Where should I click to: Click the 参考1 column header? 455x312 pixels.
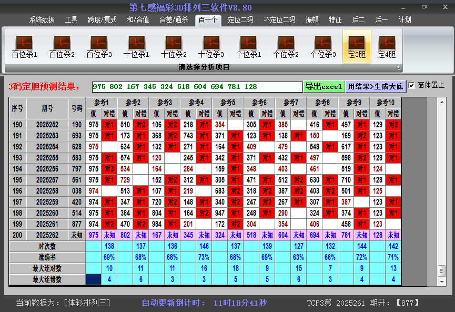click(101, 102)
